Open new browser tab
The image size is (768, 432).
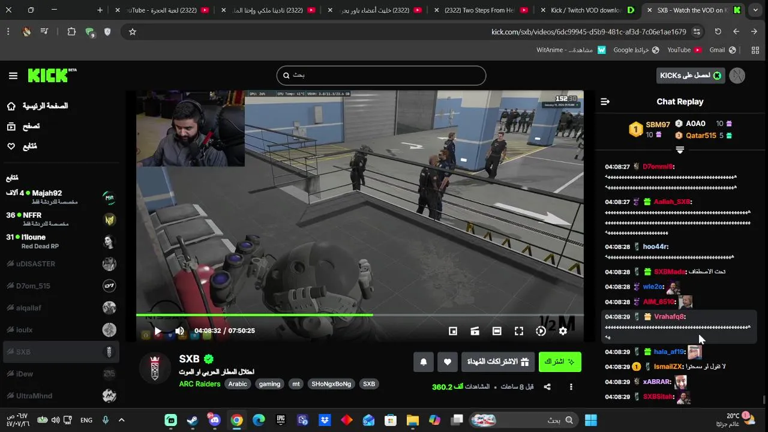coord(100,10)
